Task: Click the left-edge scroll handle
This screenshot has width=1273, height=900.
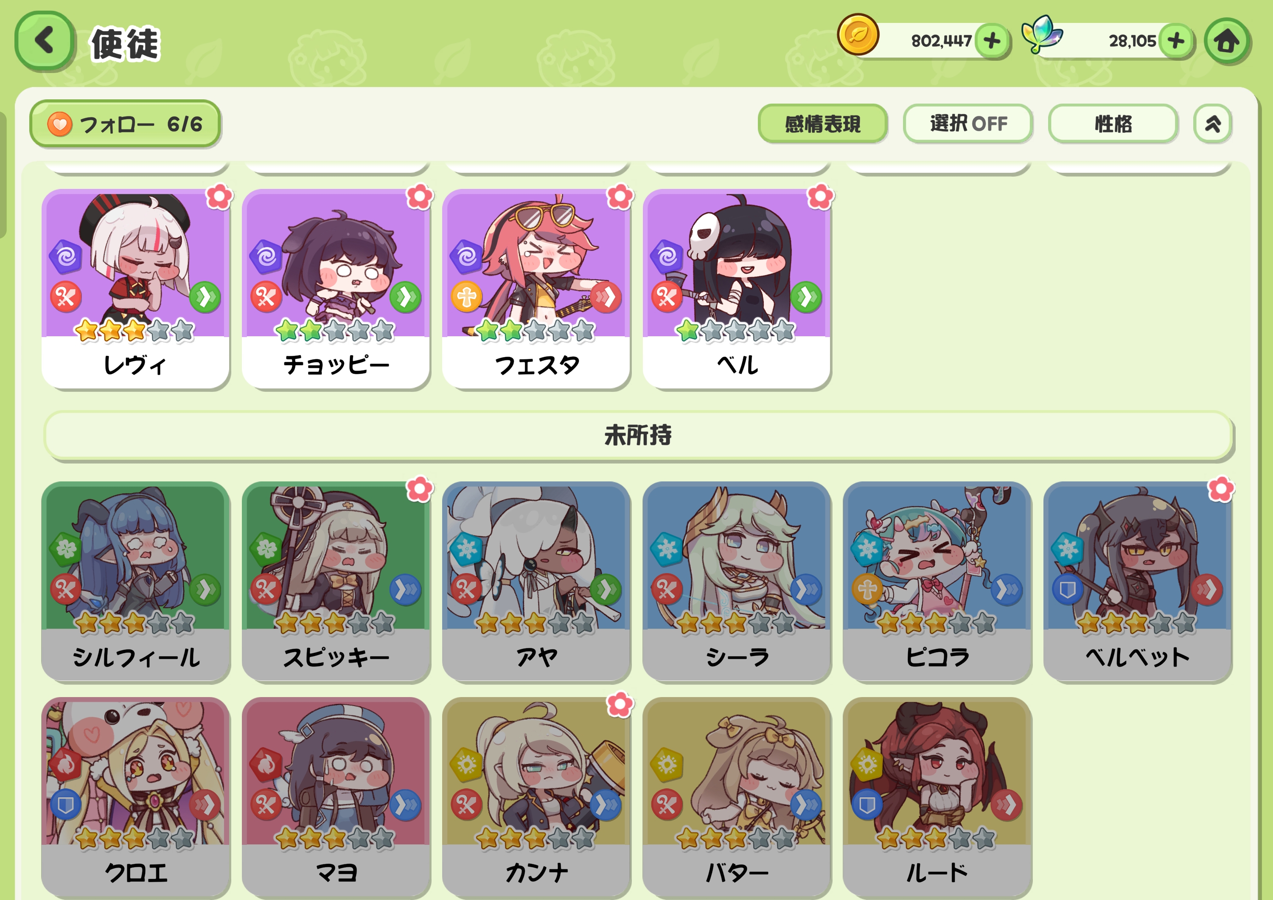Action: click(2, 174)
